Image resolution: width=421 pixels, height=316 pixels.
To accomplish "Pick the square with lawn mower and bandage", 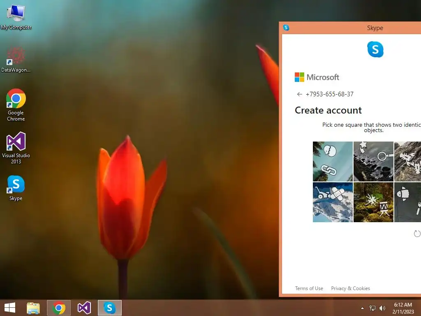I will click(x=333, y=202).
